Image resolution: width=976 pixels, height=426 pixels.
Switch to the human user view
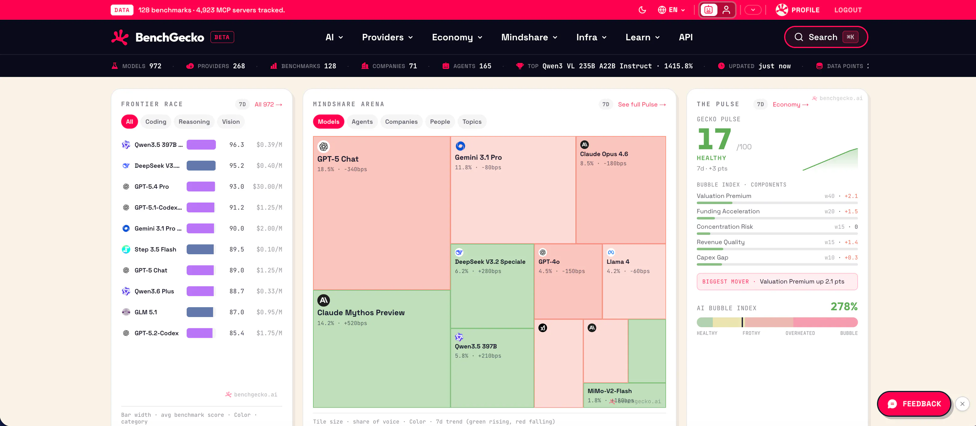click(x=726, y=10)
